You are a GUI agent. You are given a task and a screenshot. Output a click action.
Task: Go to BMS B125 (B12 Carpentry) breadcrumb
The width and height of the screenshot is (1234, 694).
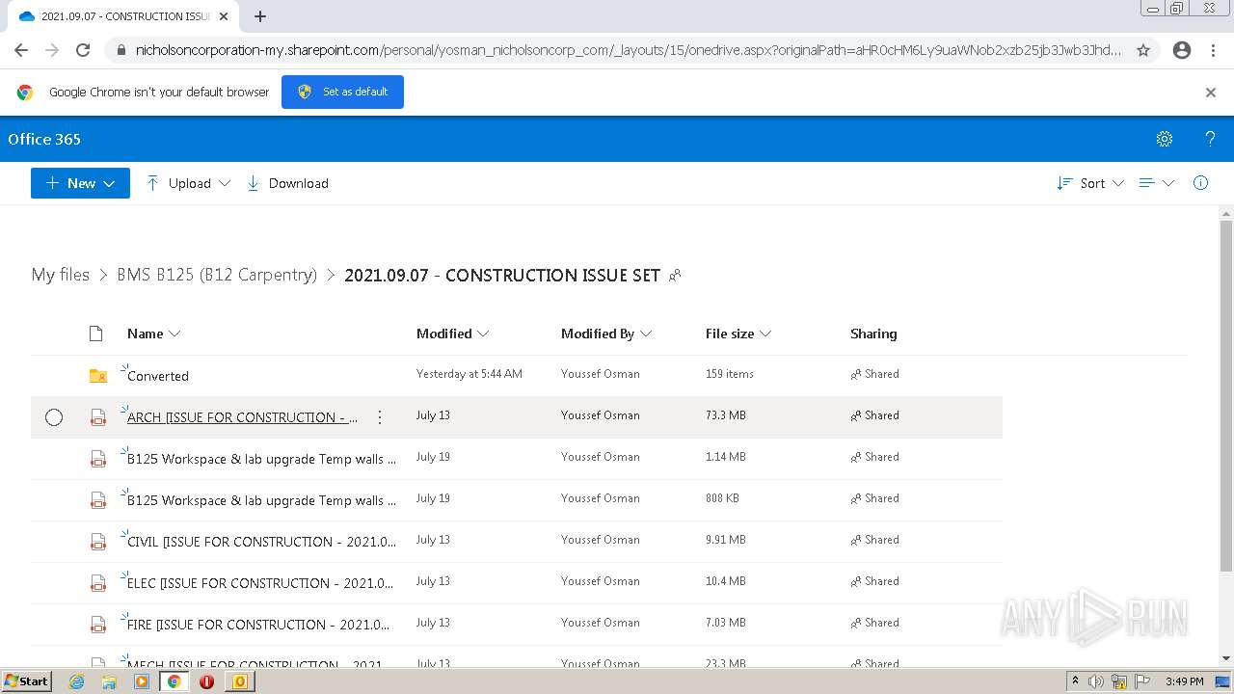(217, 275)
